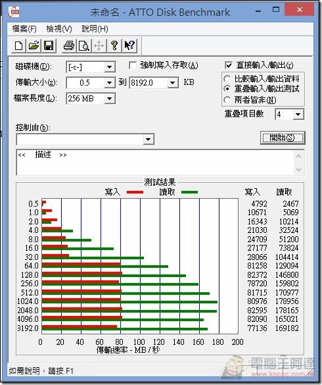The width and height of the screenshot is (322, 385).
Task: Click the context help arrow-question icon
Action: coord(129,45)
